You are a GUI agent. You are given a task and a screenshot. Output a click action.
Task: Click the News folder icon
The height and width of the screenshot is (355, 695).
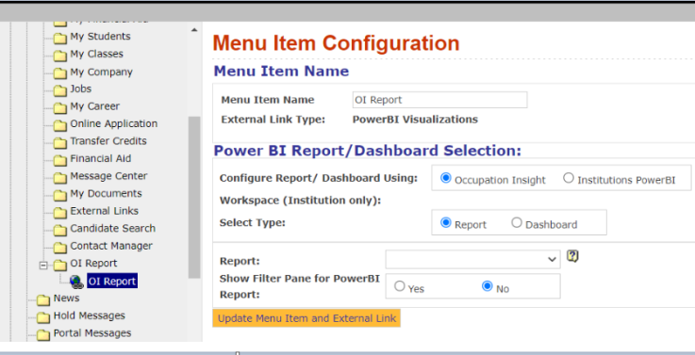tap(43, 299)
